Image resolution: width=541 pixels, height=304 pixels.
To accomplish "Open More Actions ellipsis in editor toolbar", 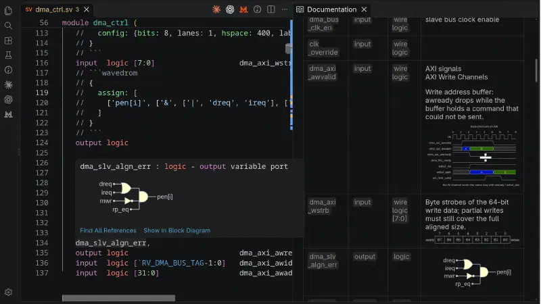I will pyautogui.click(x=285, y=9).
